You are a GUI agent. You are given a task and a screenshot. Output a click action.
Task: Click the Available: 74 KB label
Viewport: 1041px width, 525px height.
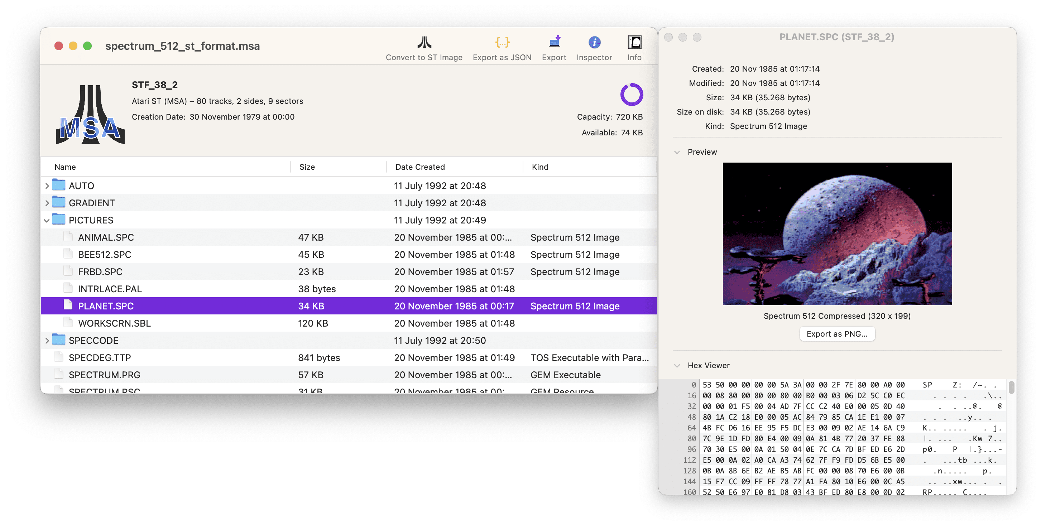[612, 133]
